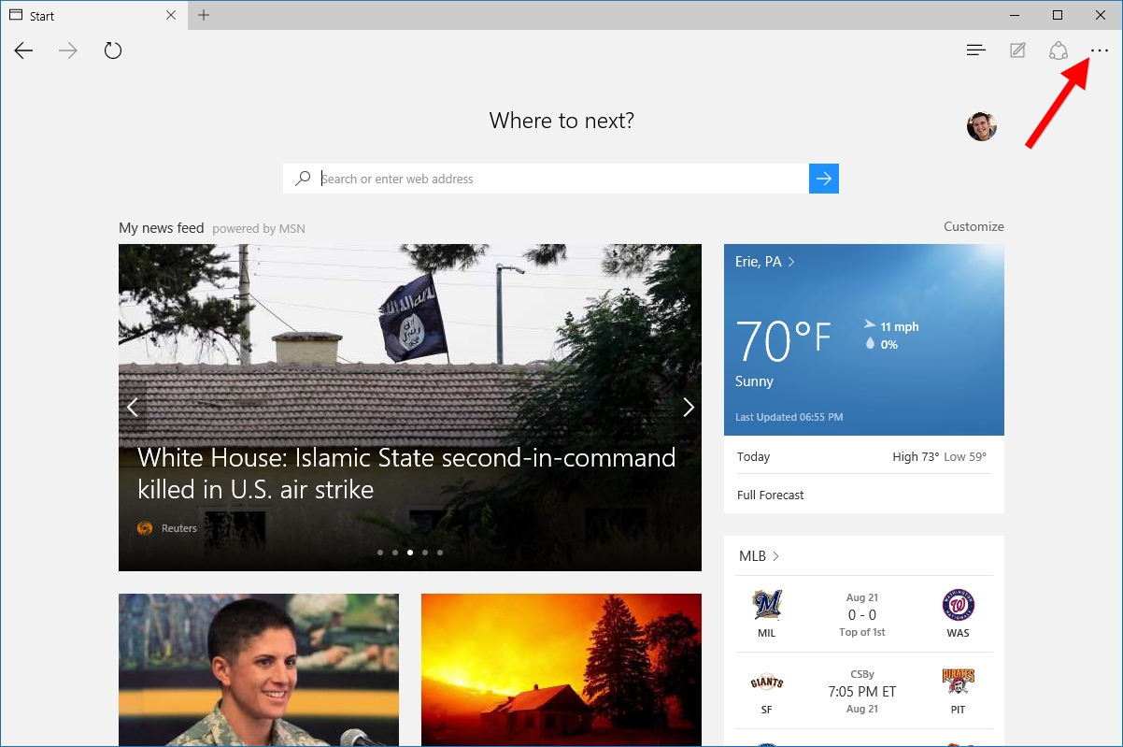Open the Customize news feed link
This screenshot has width=1123, height=747.
point(974,226)
